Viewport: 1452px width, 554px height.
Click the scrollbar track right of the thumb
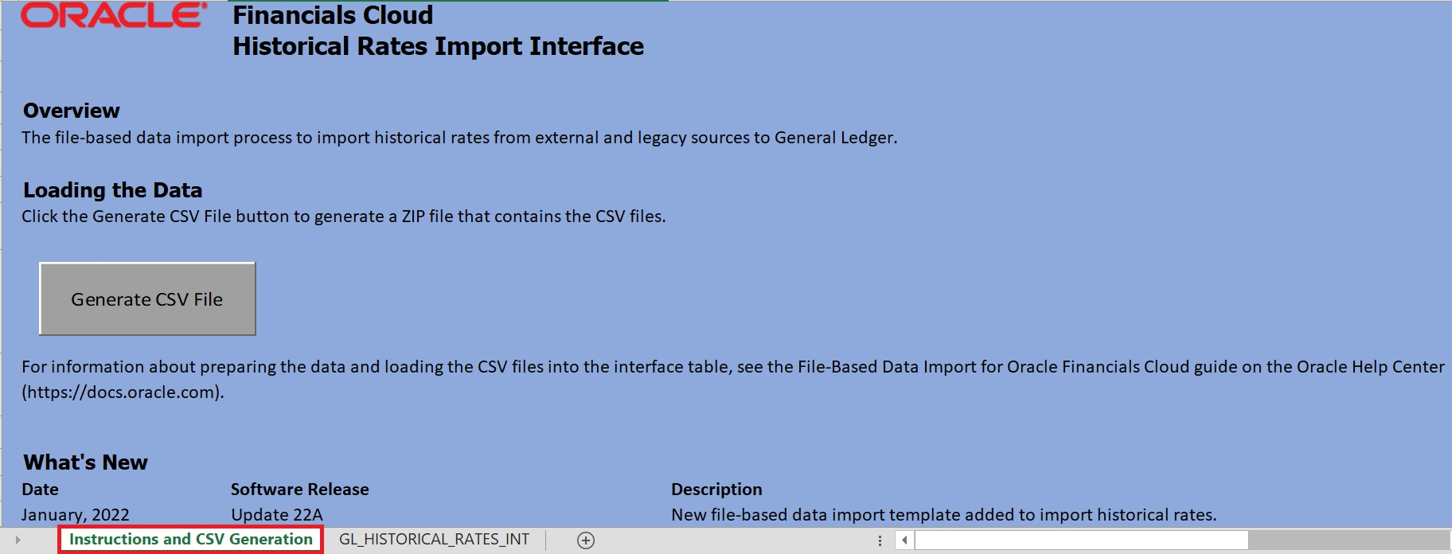pyautogui.click(x=1345, y=540)
